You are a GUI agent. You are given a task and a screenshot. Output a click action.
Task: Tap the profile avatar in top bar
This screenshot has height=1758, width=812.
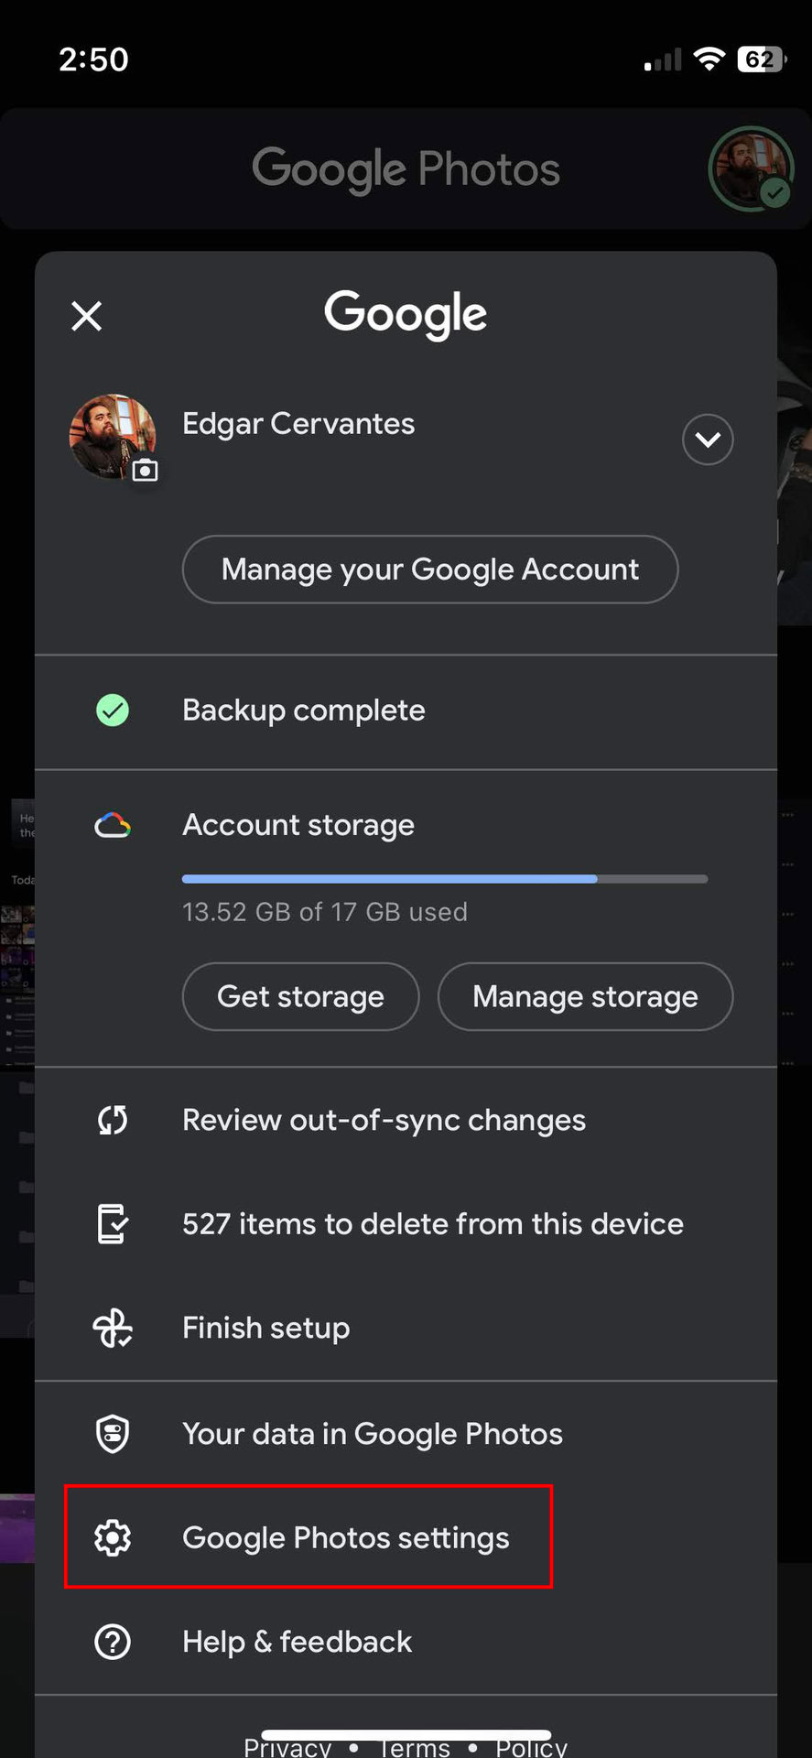(x=751, y=169)
